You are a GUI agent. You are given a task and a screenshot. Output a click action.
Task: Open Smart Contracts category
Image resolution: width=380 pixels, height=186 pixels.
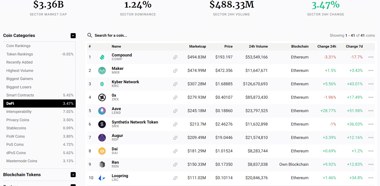tap(20, 95)
